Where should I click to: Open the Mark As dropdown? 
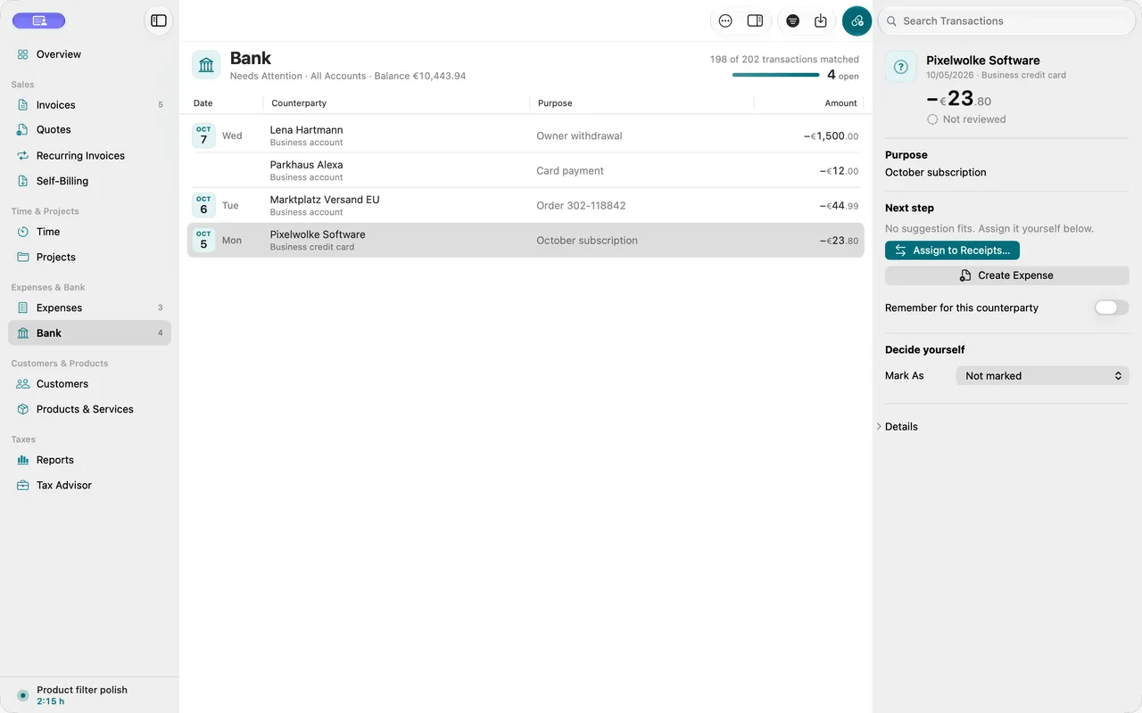click(x=1042, y=376)
